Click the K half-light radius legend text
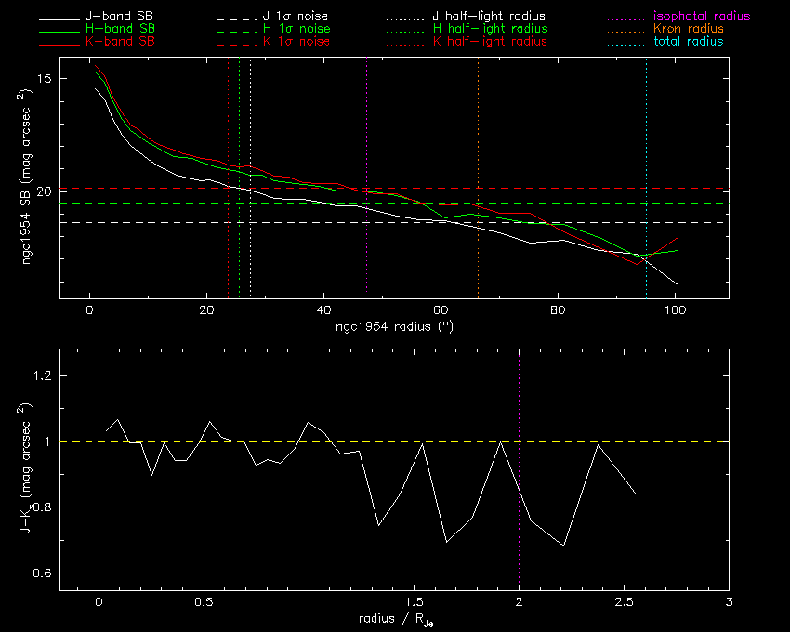The height and width of the screenshot is (632, 790). coord(490,42)
